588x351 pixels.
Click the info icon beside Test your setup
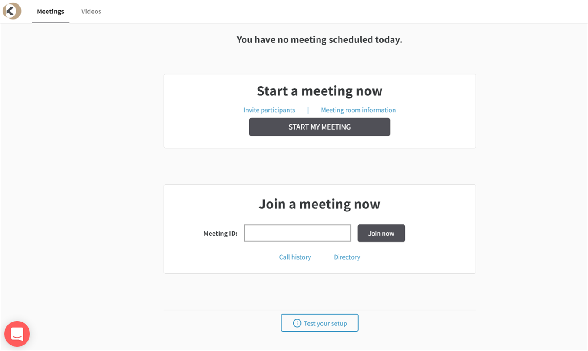(x=297, y=323)
